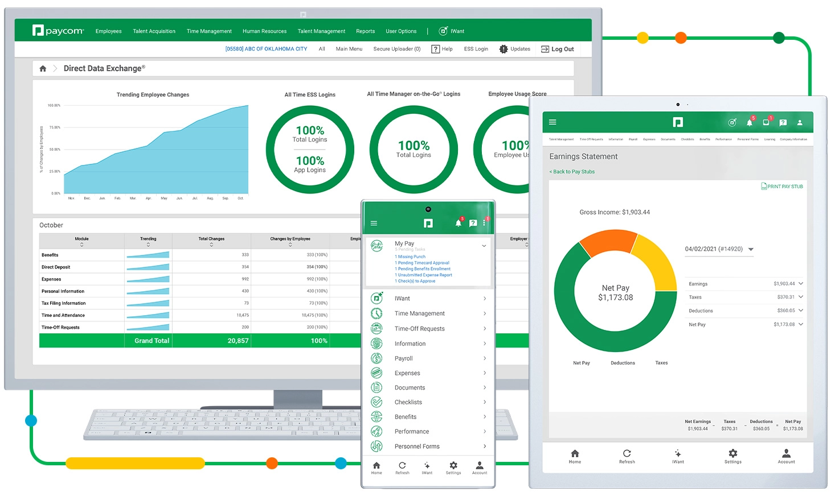Sort desktop table by Module column arrow
The height and width of the screenshot is (496, 835).
(x=81, y=245)
